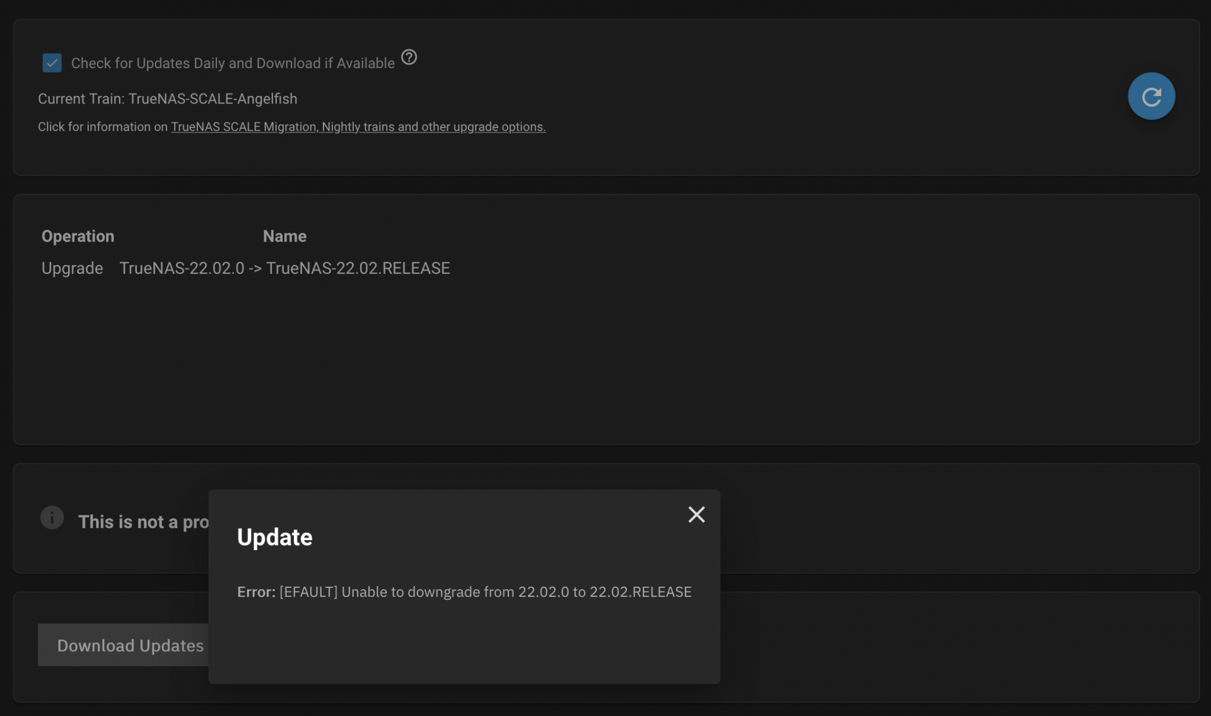Screen dimensions: 1211x716
Task: Click the Name column header
Action: [x=284, y=236]
